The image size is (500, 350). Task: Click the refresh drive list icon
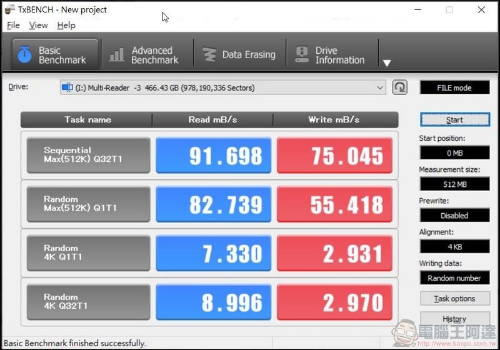click(399, 87)
